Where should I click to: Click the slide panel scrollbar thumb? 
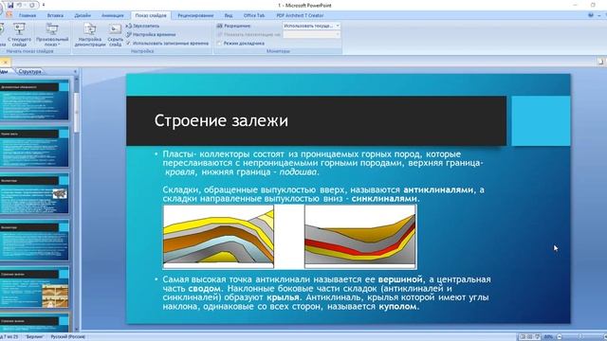(76, 112)
